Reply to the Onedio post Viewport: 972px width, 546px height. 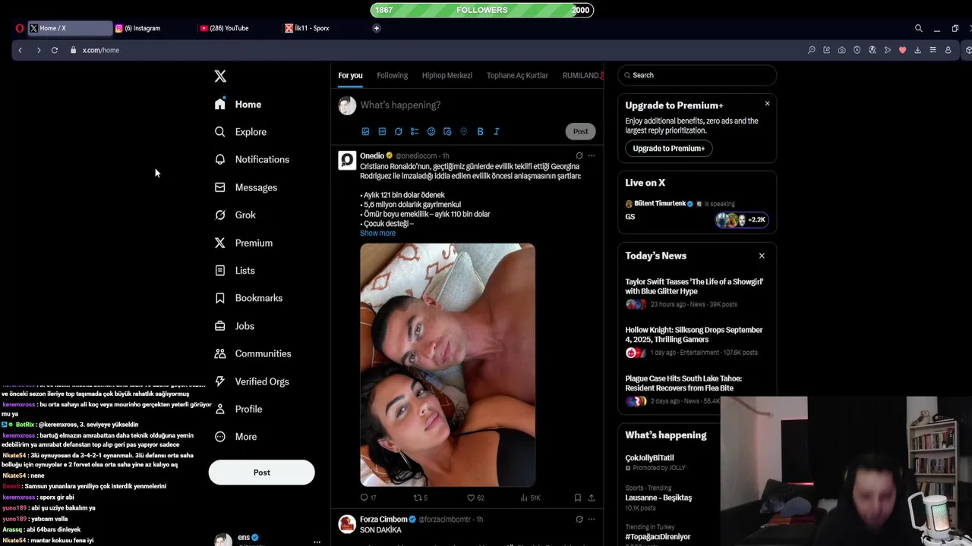pyautogui.click(x=364, y=497)
